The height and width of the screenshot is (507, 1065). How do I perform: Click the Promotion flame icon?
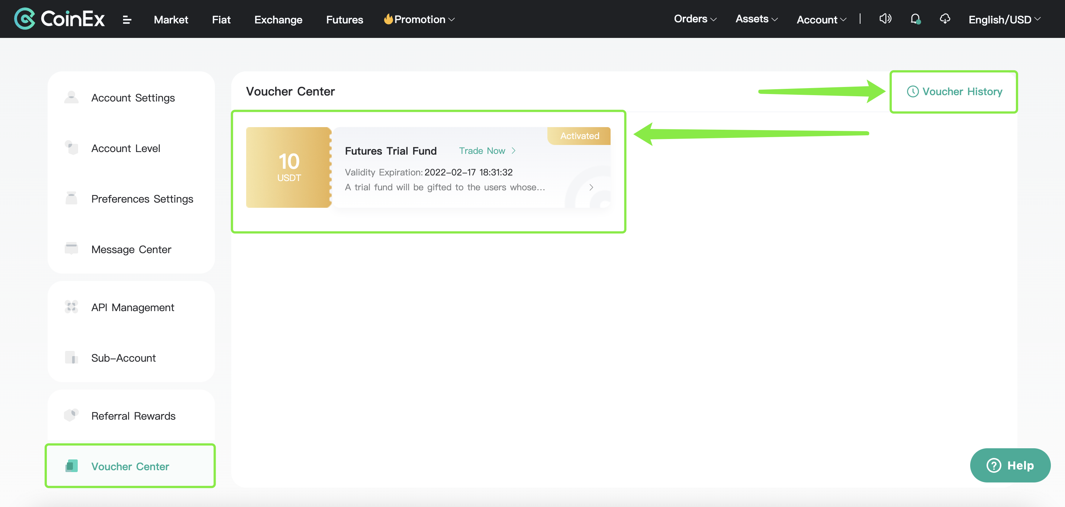pos(388,19)
